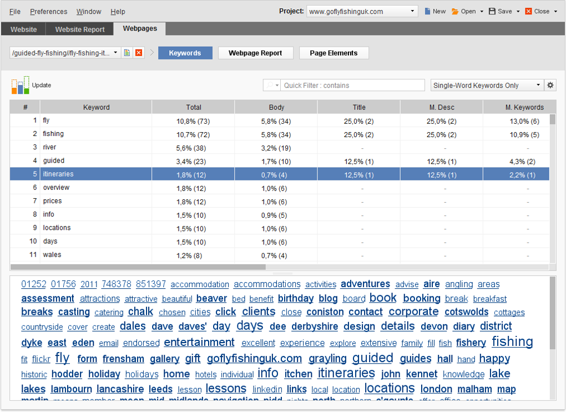The height and width of the screenshot is (412, 566).
Task: Open the goflyfishinguk.com keyword link
Action: (x=254, y=359)
